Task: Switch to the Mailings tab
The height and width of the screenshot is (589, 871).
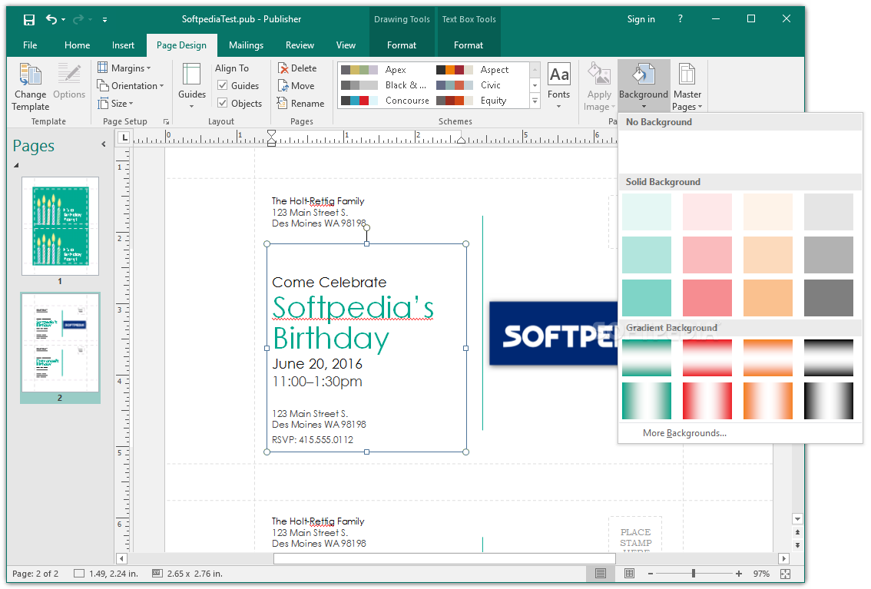Action: point(246,45)
